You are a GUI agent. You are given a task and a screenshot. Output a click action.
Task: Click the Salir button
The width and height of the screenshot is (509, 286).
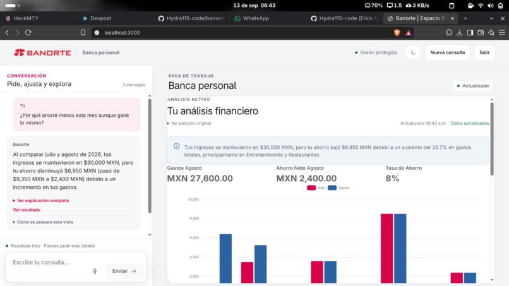(x=484, y=52)
